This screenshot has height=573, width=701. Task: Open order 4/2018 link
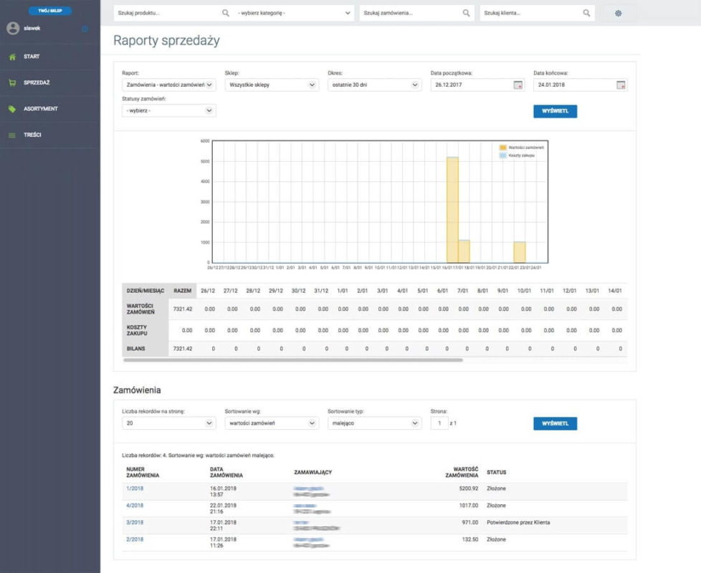click(x=135, y=505)
